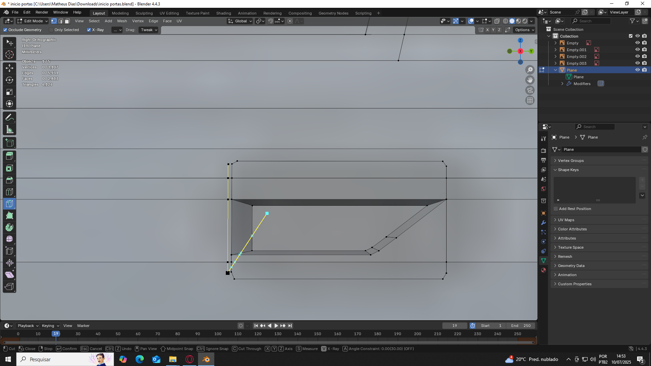Viewport: 651px width, 366px height.
Task: Hide Empty.002 with its eye icon
Action: (x=637, y=57)
